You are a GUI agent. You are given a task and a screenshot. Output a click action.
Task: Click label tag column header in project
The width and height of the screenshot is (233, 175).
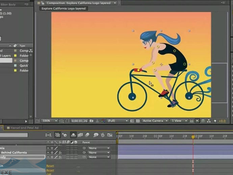(15, 46)
